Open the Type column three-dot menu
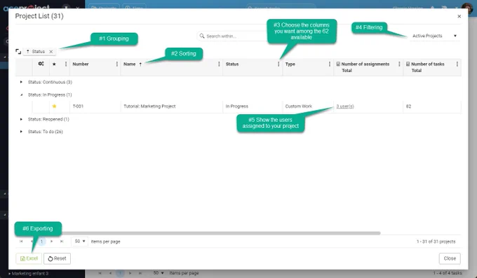 [x=330, y=64]
